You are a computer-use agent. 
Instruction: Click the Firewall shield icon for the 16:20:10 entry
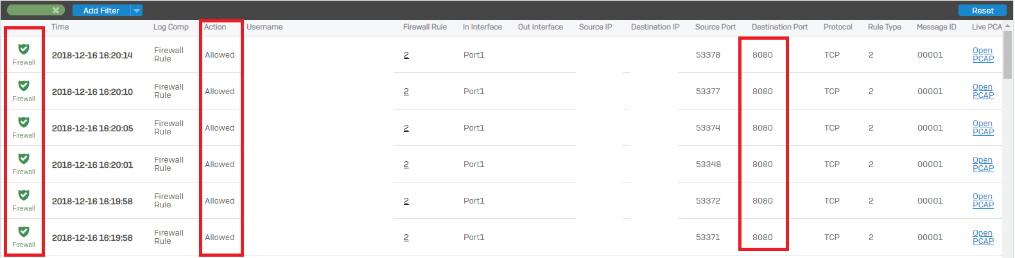[x=24, y=86]
